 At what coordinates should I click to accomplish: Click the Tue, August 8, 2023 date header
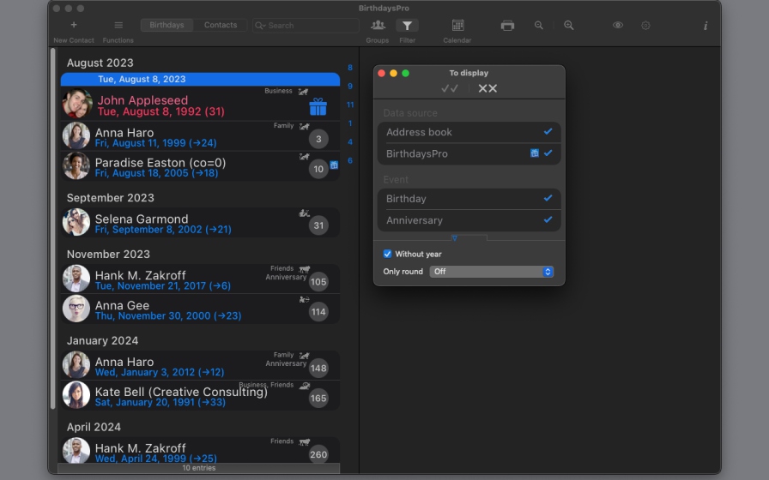click(x=200, y=80)
